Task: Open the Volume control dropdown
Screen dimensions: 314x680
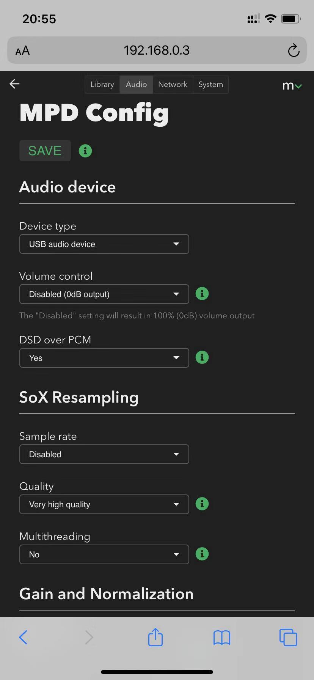Action: [x=104, y=294]
